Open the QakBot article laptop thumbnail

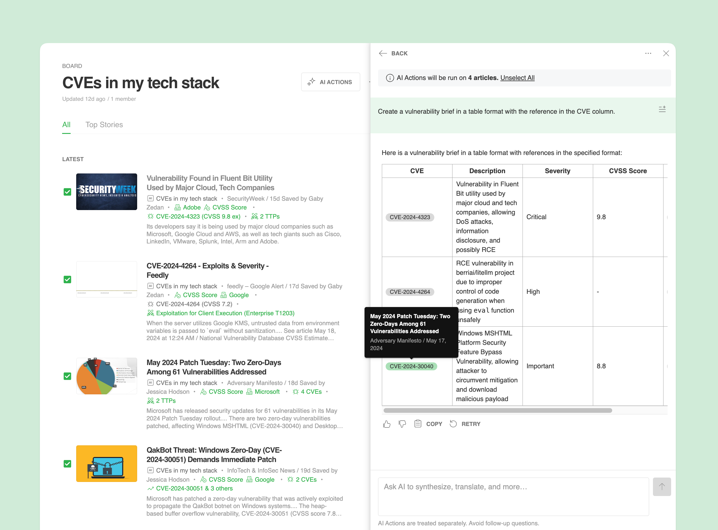106,463
